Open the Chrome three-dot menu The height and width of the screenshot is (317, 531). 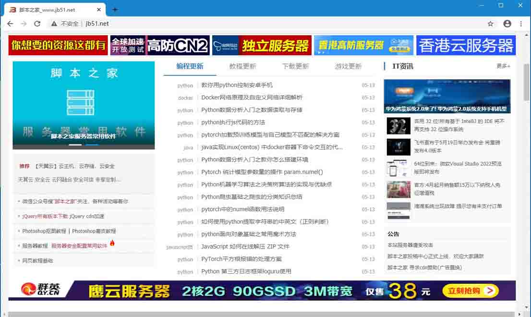[521, 24]
